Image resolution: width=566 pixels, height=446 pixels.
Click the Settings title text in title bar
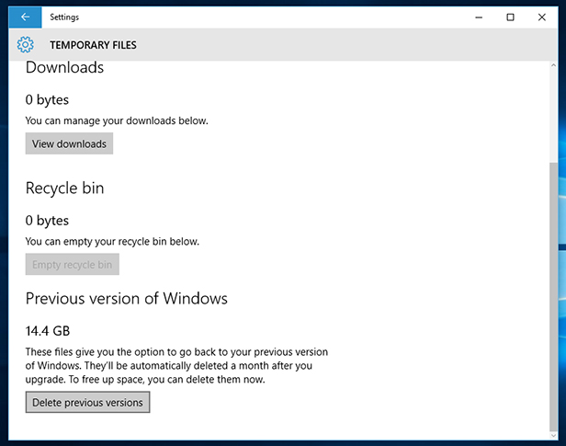point(64,17)
